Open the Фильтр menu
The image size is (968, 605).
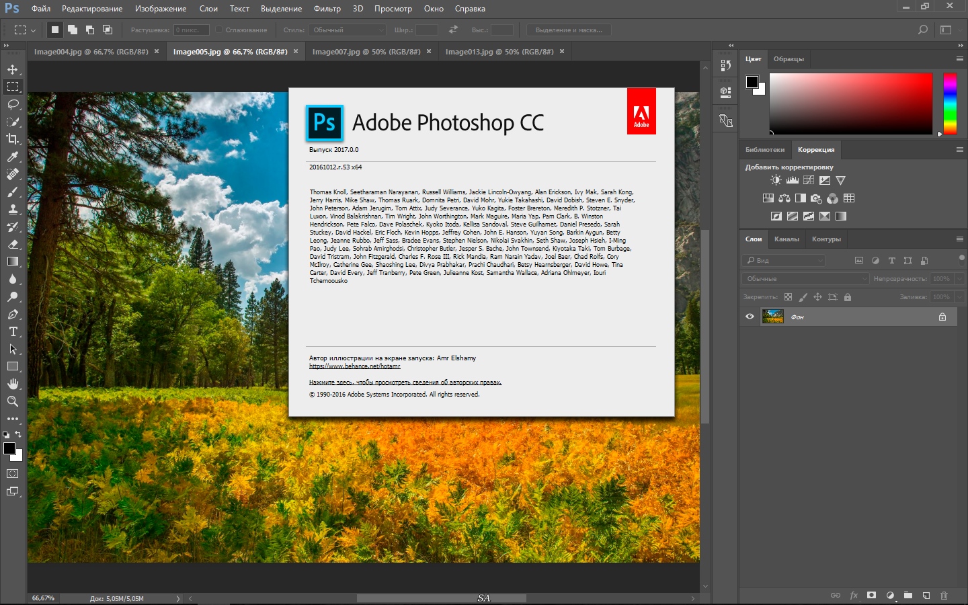click(327, 9)
